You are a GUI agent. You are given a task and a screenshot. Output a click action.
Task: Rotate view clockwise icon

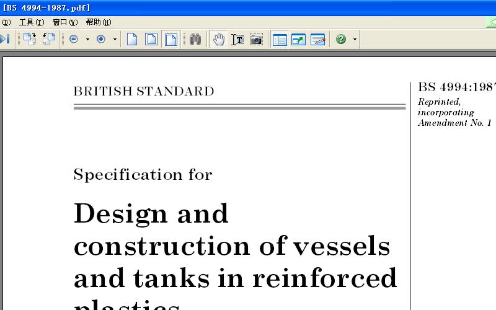click(29, 39)
